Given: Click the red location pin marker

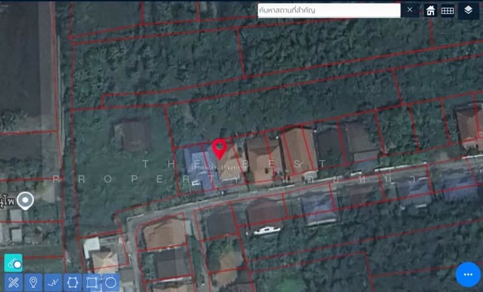Looking at the screenshot, I should tap(220, 148).
